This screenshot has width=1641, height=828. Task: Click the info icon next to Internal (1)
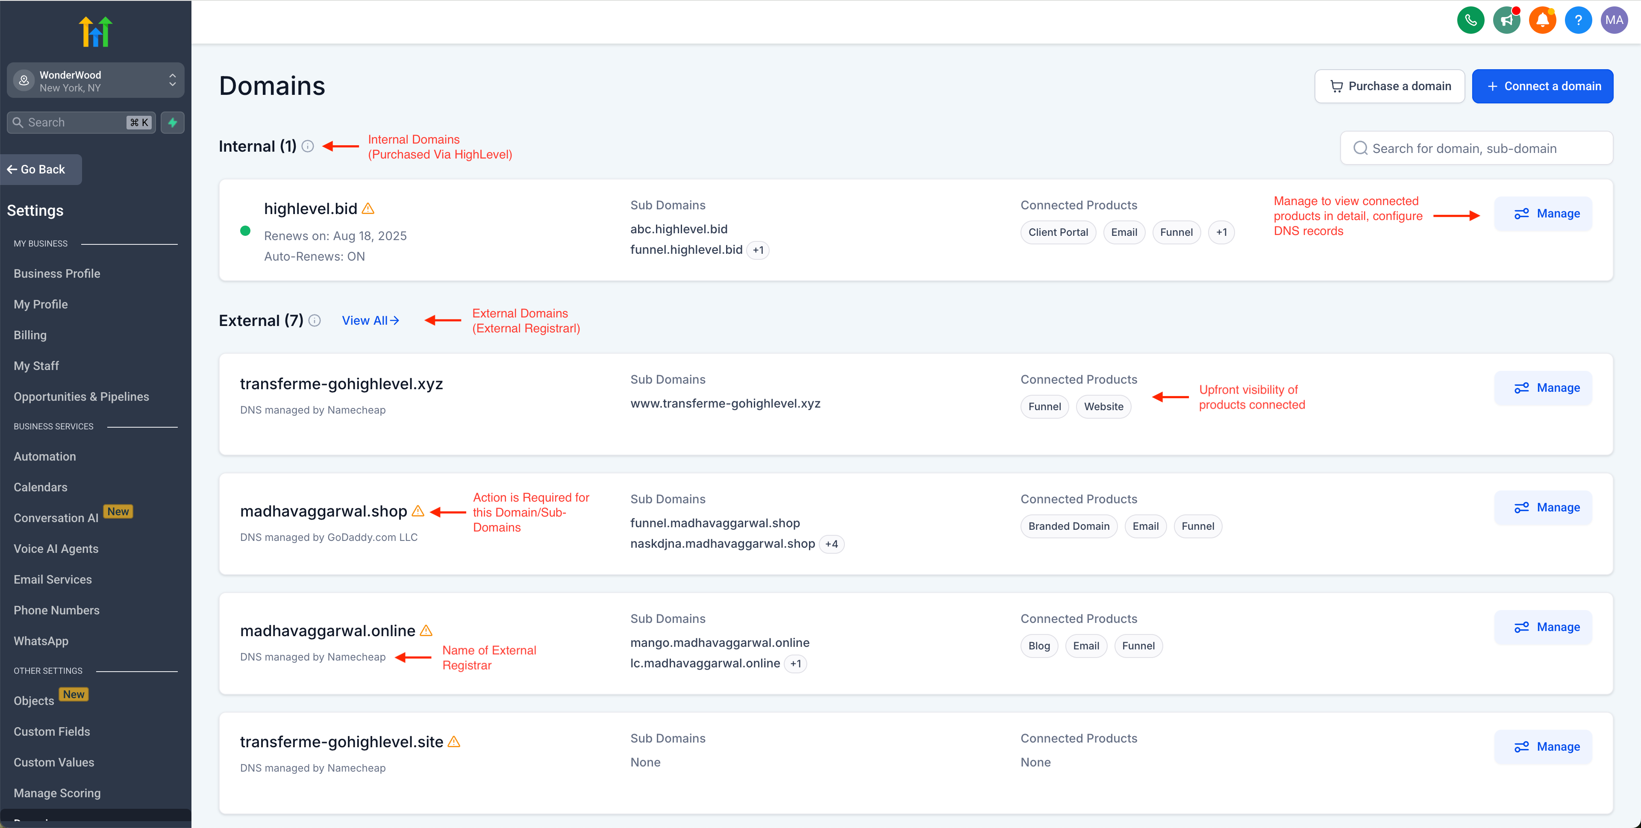(308, 147)
